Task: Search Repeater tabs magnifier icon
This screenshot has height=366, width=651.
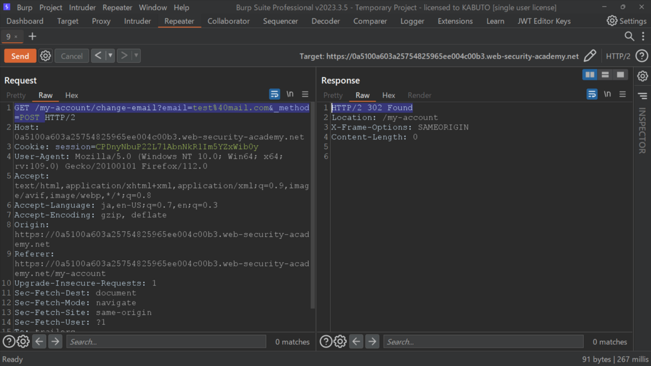Action: pos(629,36)
